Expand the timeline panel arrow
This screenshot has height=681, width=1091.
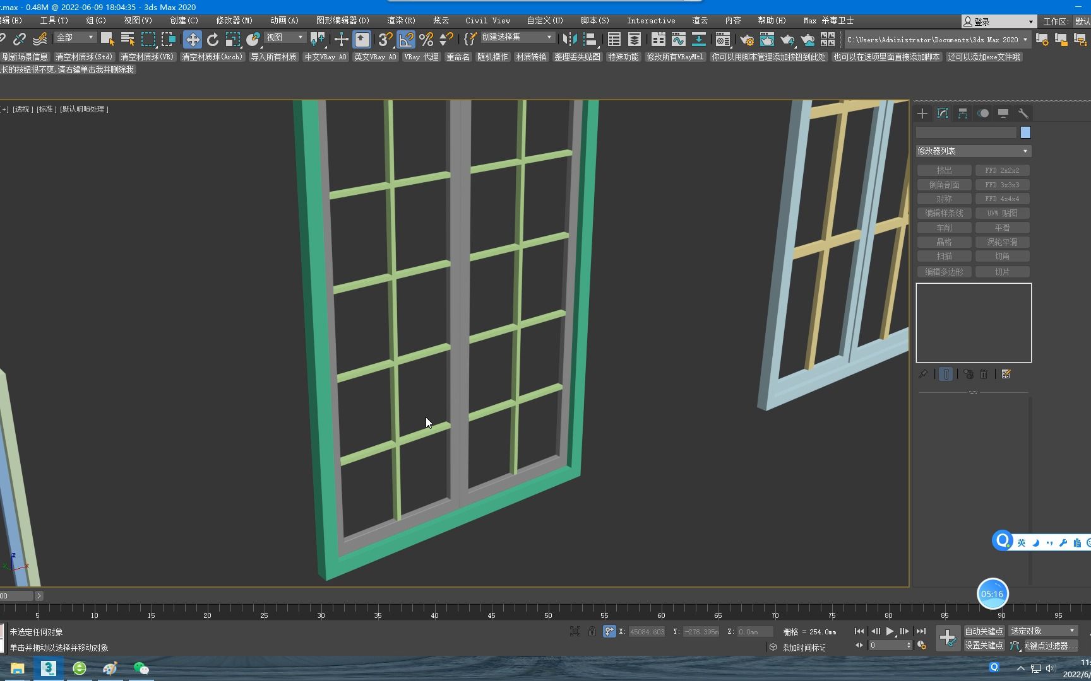pos(39,596)
